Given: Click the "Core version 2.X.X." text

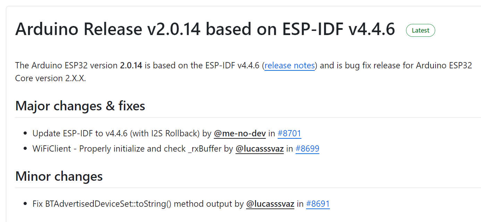Looking at the screenshot, I should (x=50, y=78).
